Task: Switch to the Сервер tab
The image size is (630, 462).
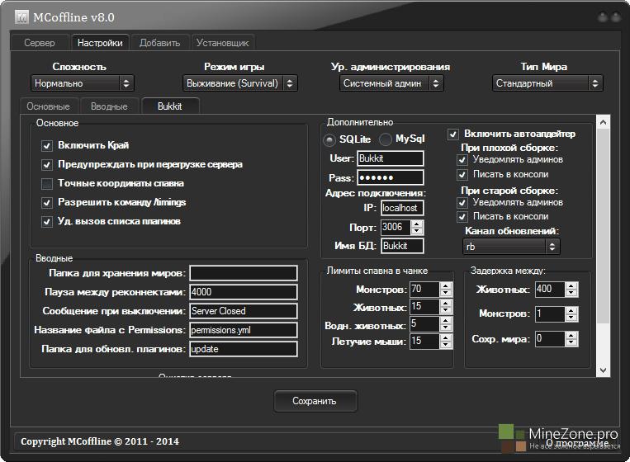Action: [x=40, y=43]
